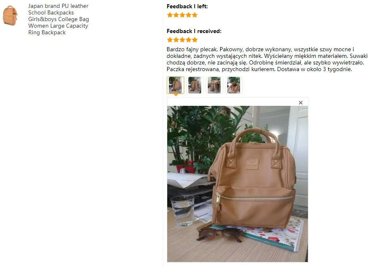Viewport: 380px width, 267px height.
Task: Click second star under Feedback I left
Action: point(176,15)
